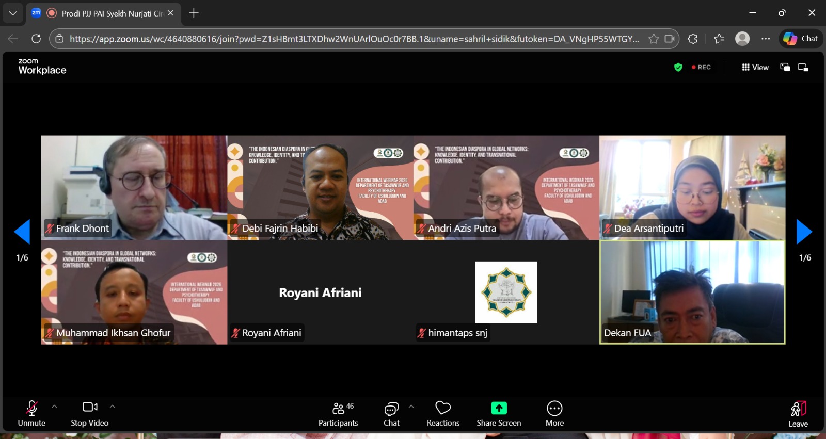Open the View layout menu
Image resolution: width=826 pixels, height=439 pixels.
click(755, 67)
